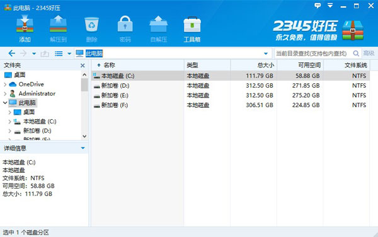This screenshot has height=237, width=378.
Task: Select the 新加卷 (F:) row in list
Action: click(231, 105)
